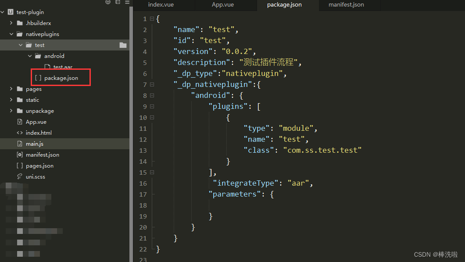
Task: Click the project tree vertical scrollbar
Action: point(131,132)
